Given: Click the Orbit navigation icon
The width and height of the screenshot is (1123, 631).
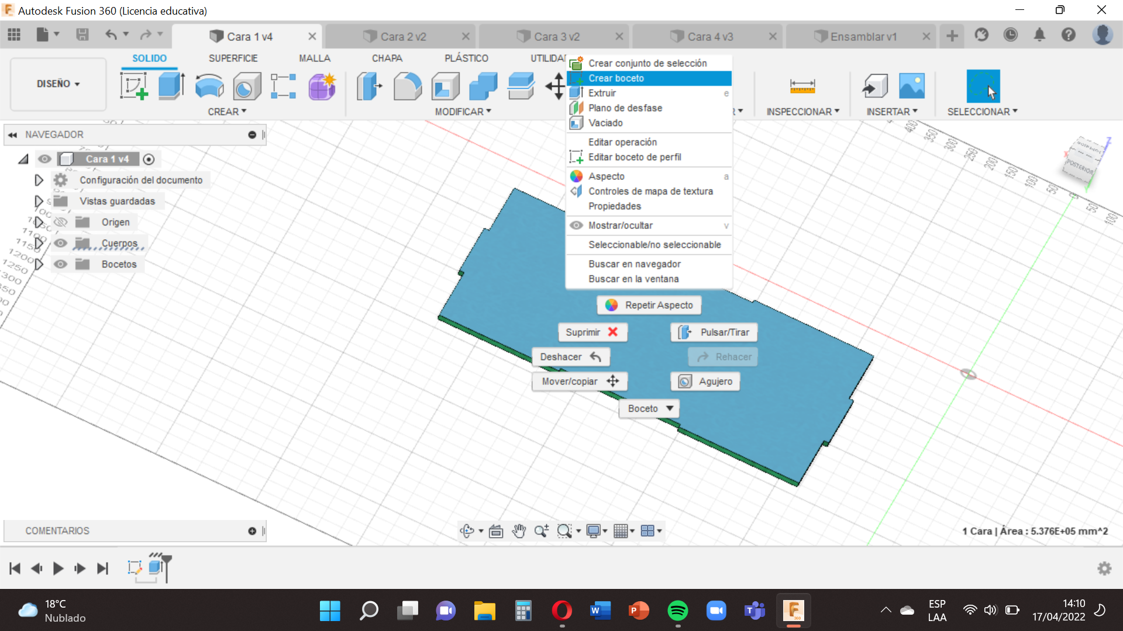Looking at the screenshot, I should 467,531.
